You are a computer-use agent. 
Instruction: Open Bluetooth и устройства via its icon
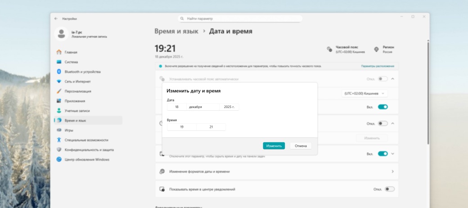coord(59,72)
